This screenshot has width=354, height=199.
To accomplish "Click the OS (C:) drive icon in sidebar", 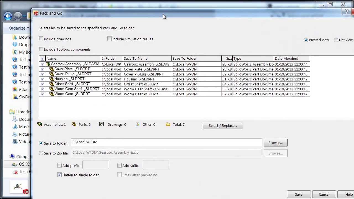I will [15, 164].
